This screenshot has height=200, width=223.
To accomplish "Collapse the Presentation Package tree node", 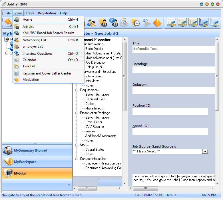I will tap(77, 113).
